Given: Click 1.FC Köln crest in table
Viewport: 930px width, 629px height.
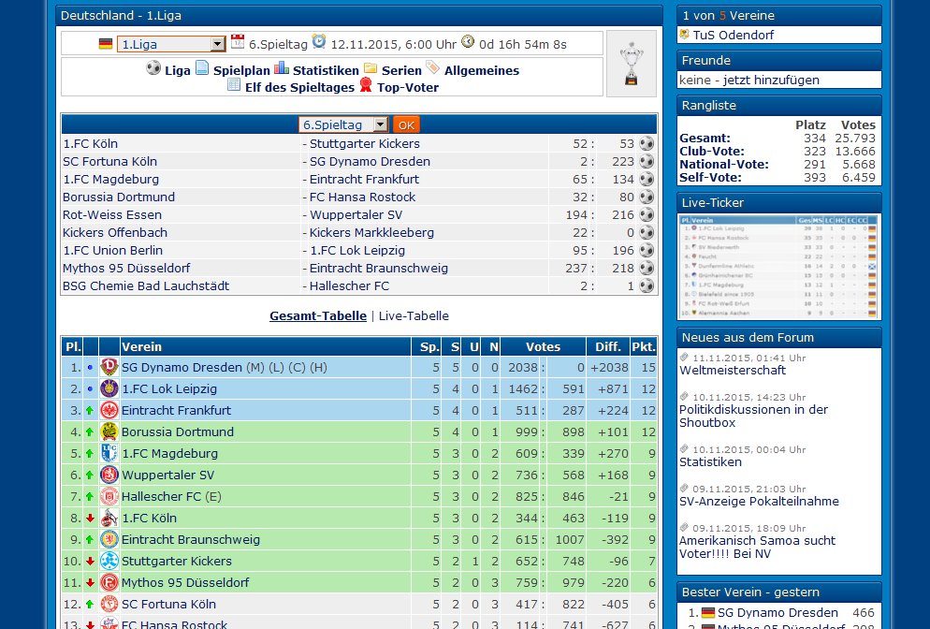Looking at the screenshot, I should pos(109,518).
